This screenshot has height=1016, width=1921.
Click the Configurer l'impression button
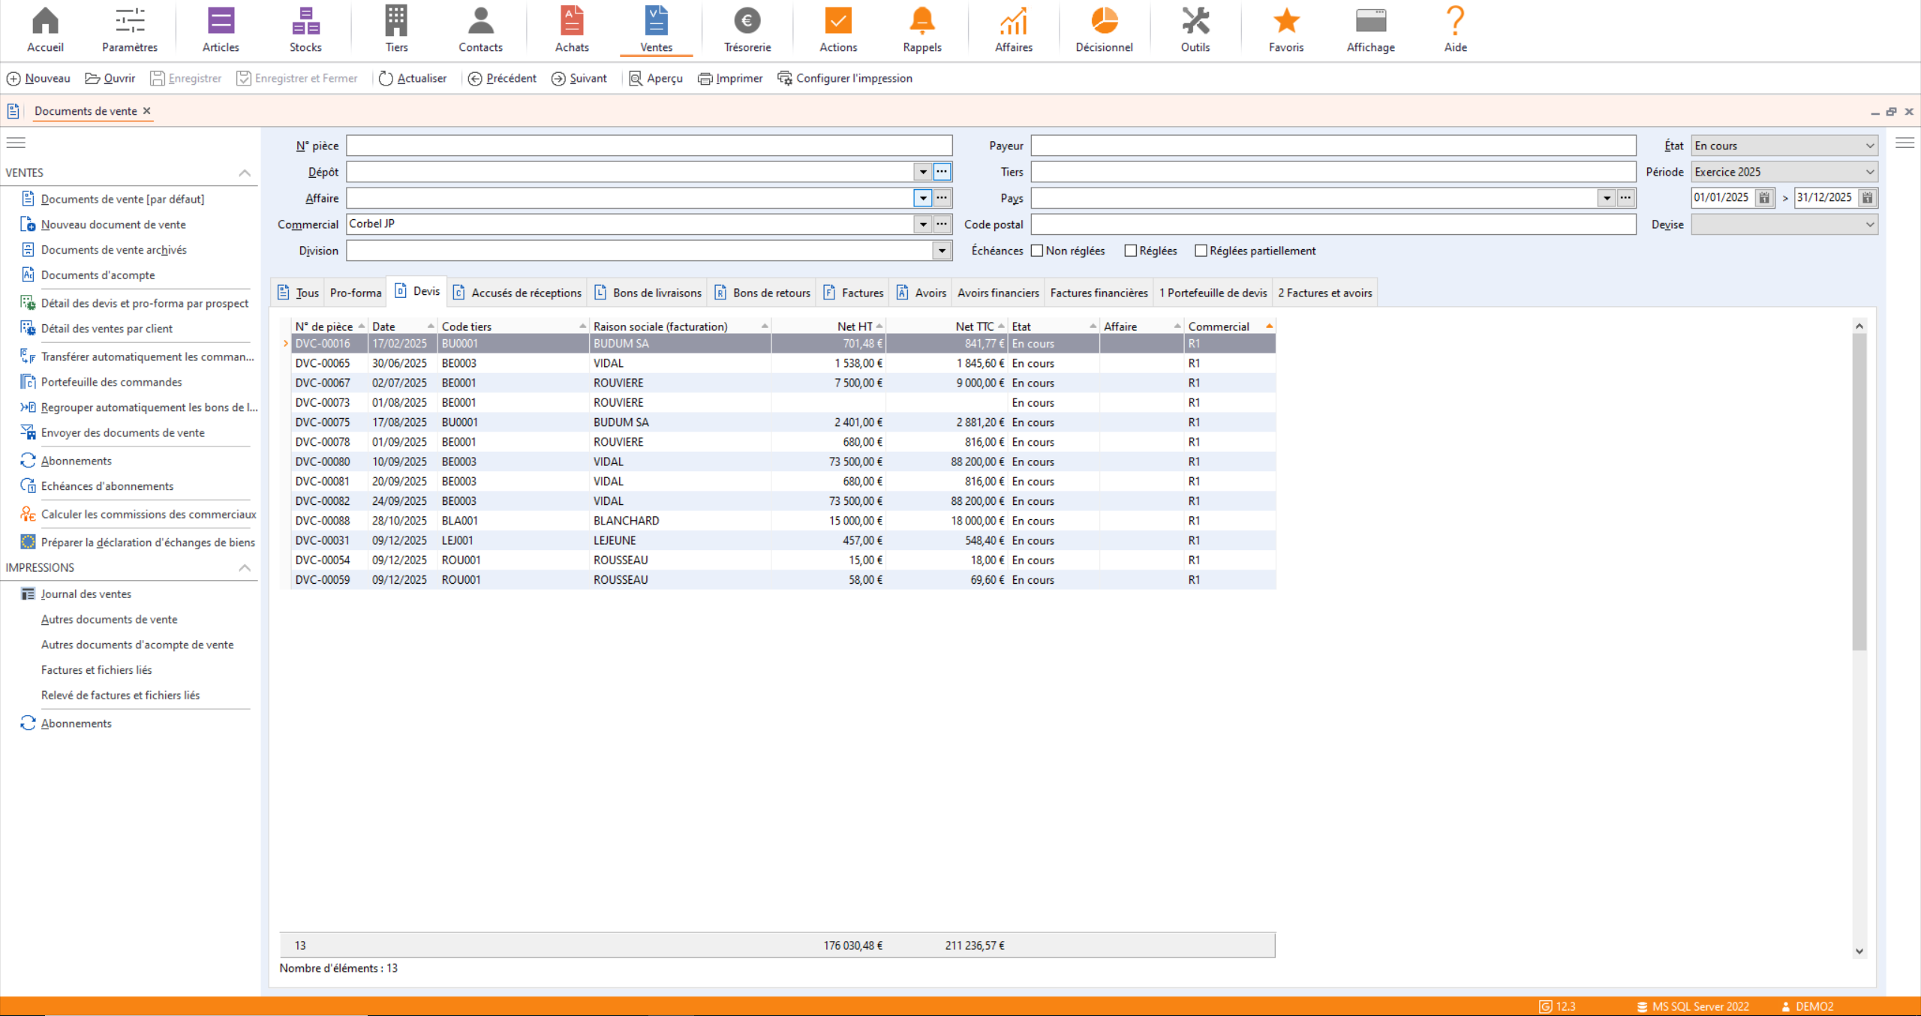tap(845, 79)
